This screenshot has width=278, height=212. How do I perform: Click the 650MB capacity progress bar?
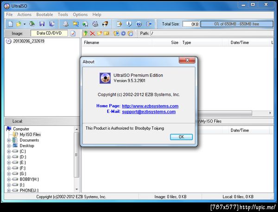click(237, 24)
